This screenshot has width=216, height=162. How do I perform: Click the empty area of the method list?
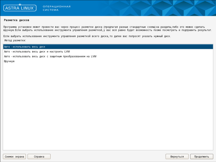108,108
